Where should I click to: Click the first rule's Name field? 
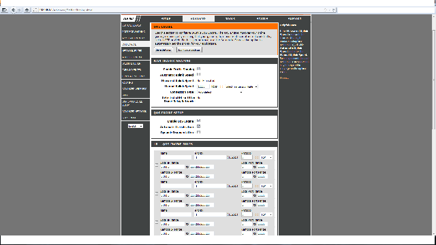tap(176, 157)
